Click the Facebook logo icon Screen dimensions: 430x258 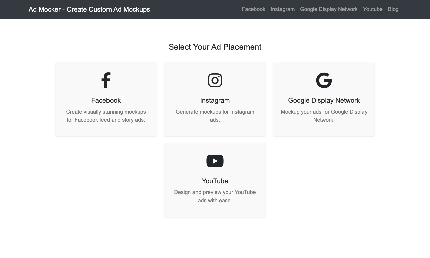(106, 80)
